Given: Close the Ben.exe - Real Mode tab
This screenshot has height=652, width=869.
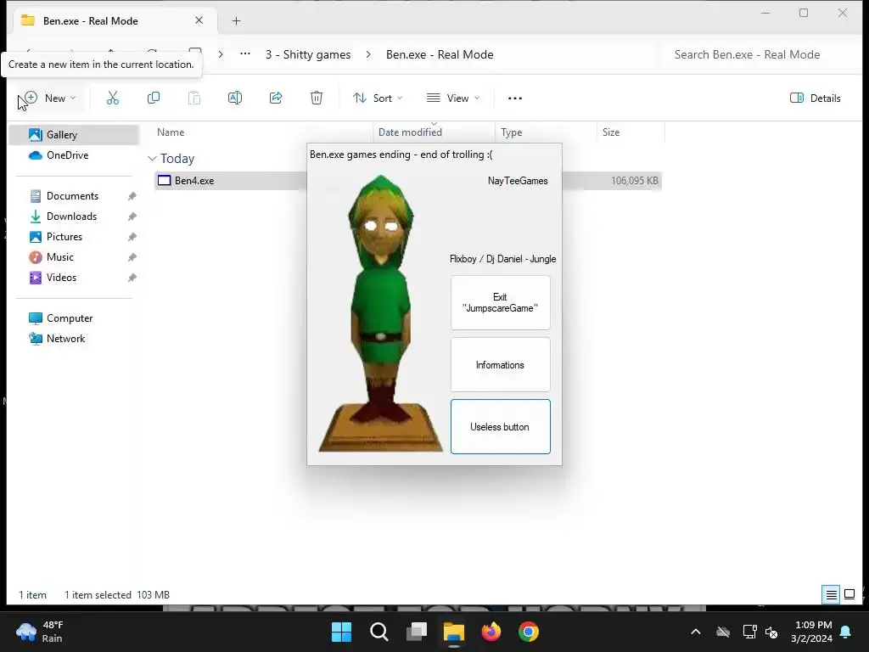Looking at the screenshot, I should (199, 20).
